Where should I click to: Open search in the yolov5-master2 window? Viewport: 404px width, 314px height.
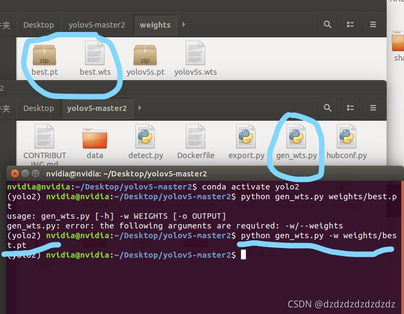click(328, 108)
